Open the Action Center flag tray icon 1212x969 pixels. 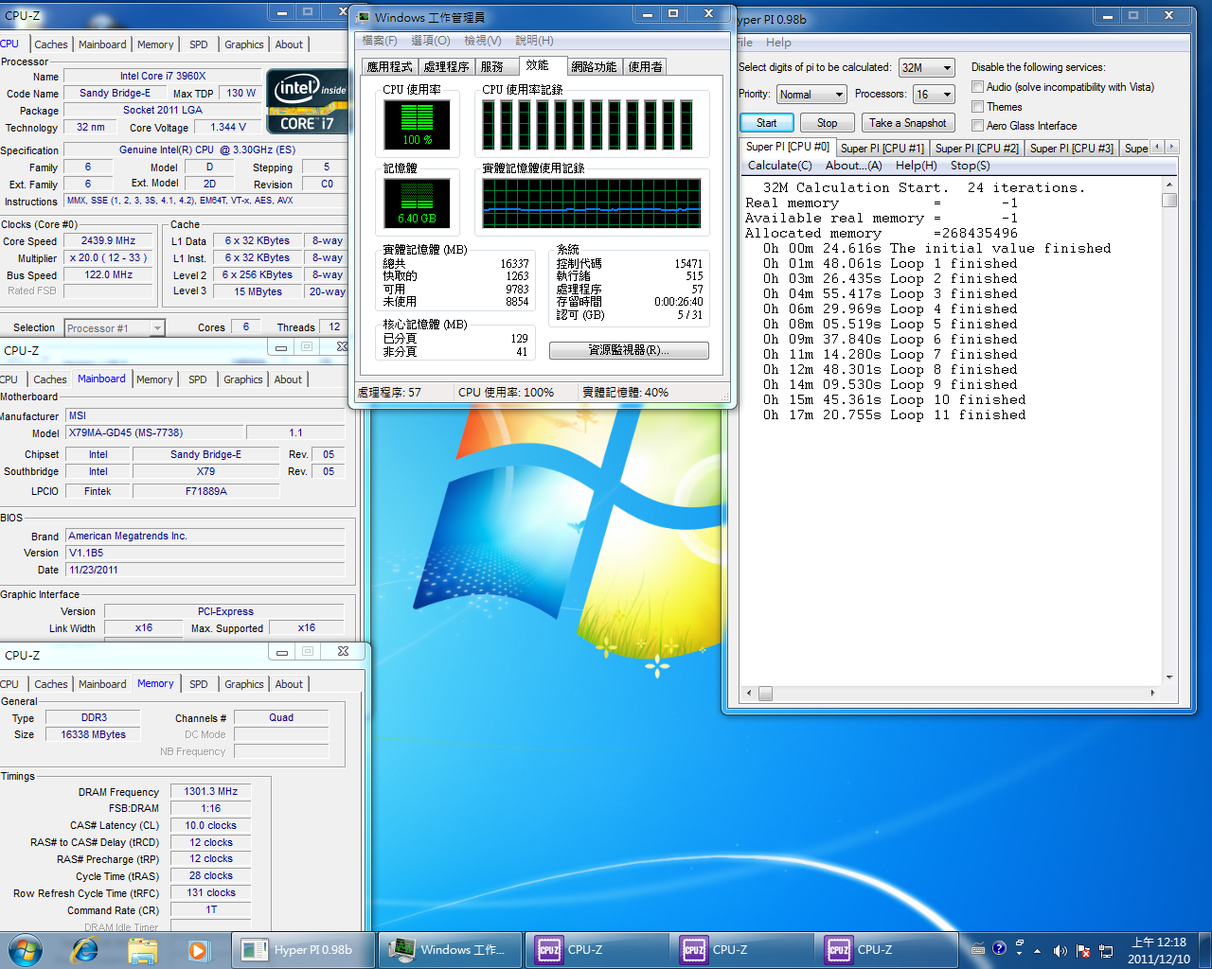click(1083, 950)
